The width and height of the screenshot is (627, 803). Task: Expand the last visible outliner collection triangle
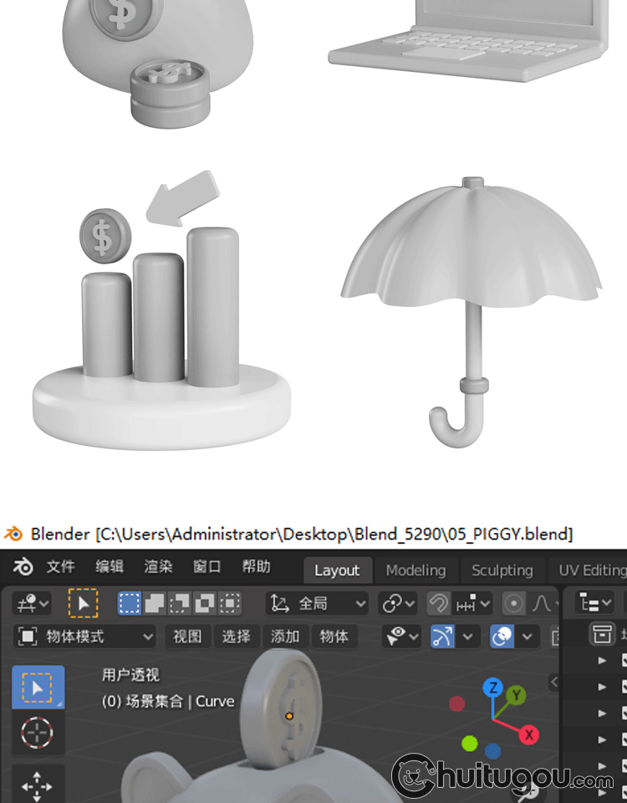[602, 793]
